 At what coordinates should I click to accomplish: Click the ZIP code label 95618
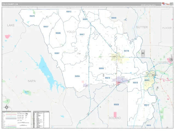(135, 83)
